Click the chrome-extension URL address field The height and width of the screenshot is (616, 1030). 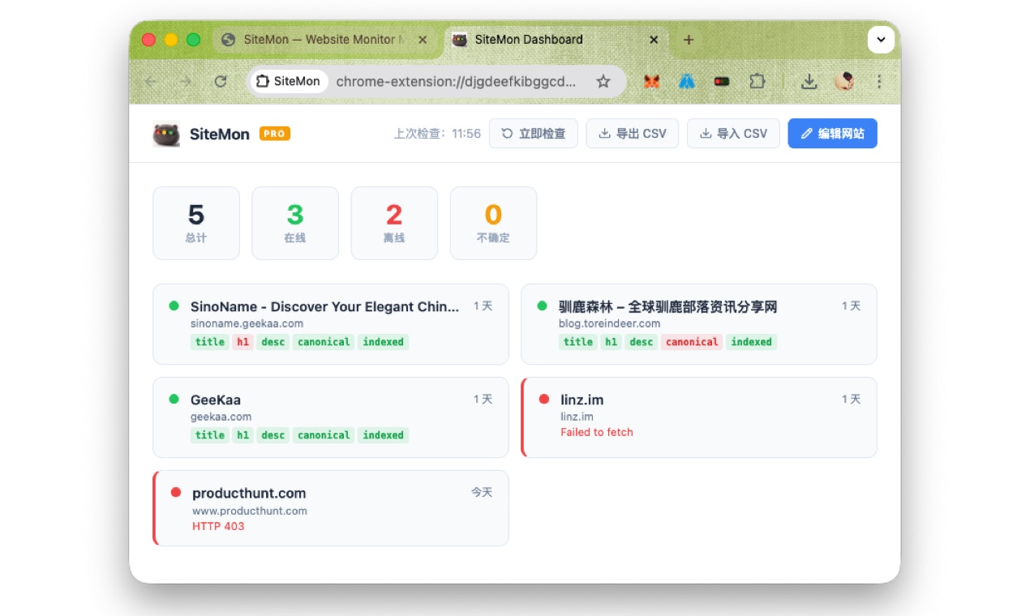point(456,82)
